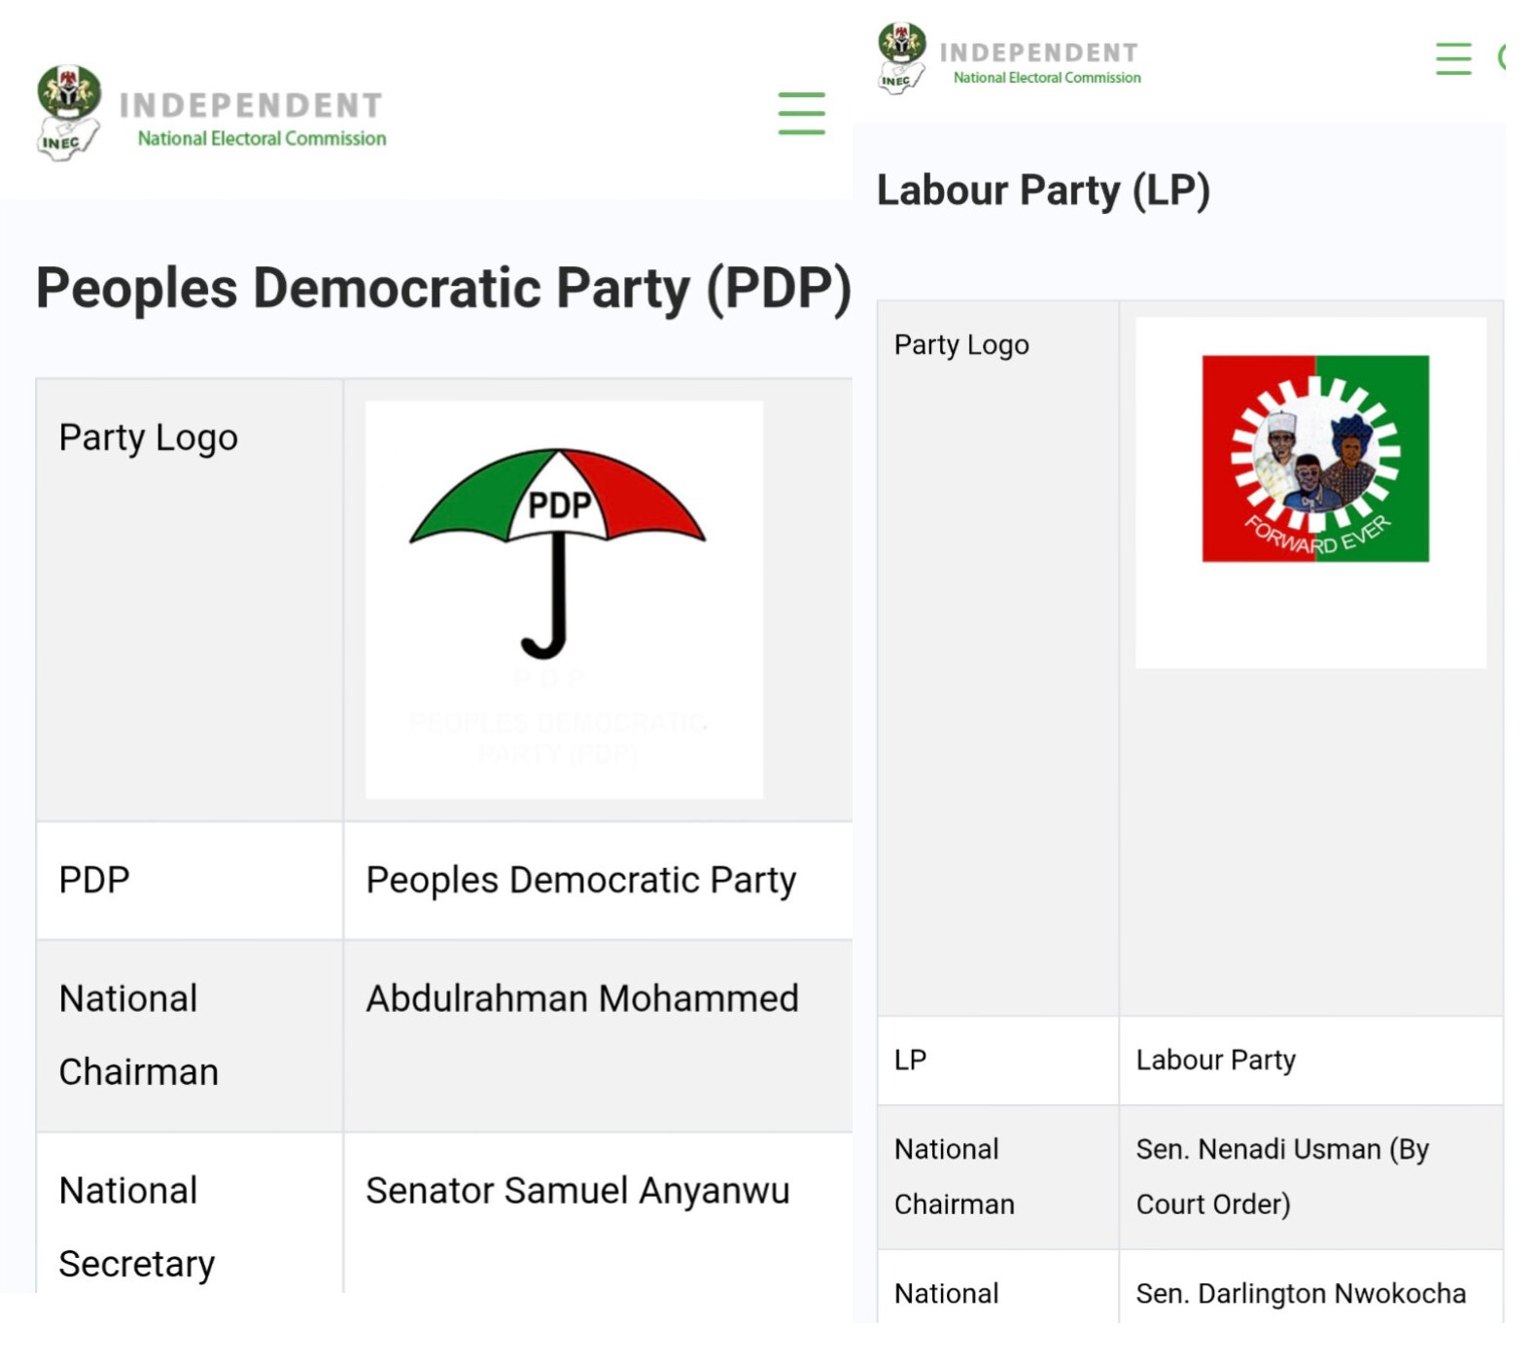
Task: Click the LP abbreviation cell in table
Action: click(910, 1060)
